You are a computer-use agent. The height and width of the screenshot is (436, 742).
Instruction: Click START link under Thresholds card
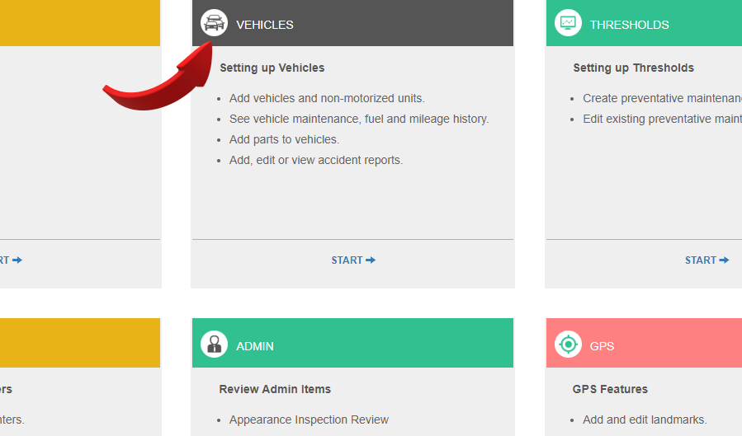click(707, 260)
